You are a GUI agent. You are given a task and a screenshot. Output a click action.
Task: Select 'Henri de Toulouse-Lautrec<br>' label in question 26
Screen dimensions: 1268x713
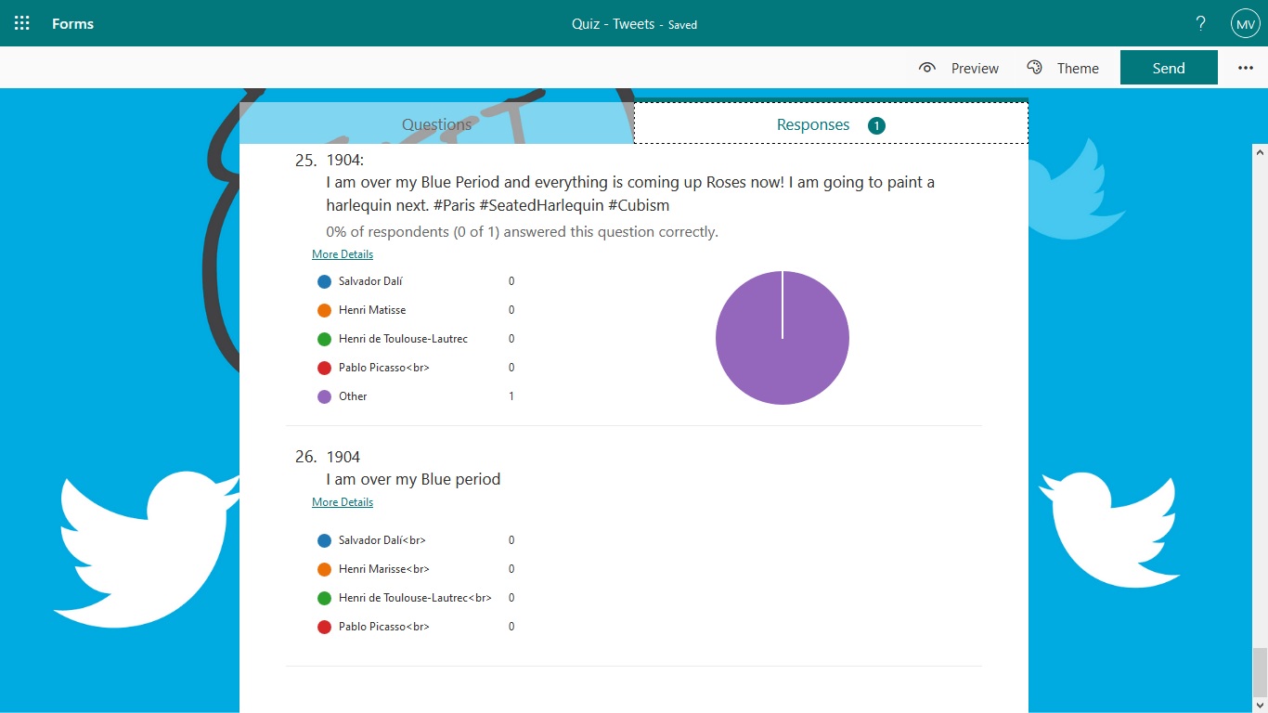pyautogui.click(x=415, y=598)
